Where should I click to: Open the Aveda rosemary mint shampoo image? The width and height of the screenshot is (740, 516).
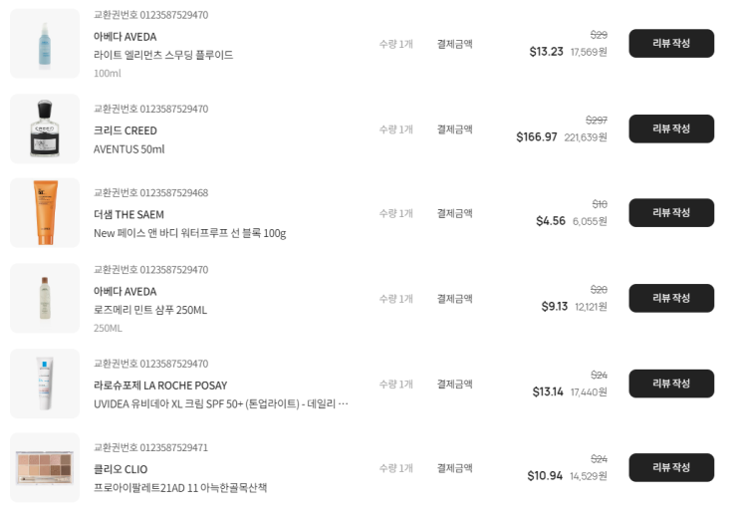(x=45, y=298)
